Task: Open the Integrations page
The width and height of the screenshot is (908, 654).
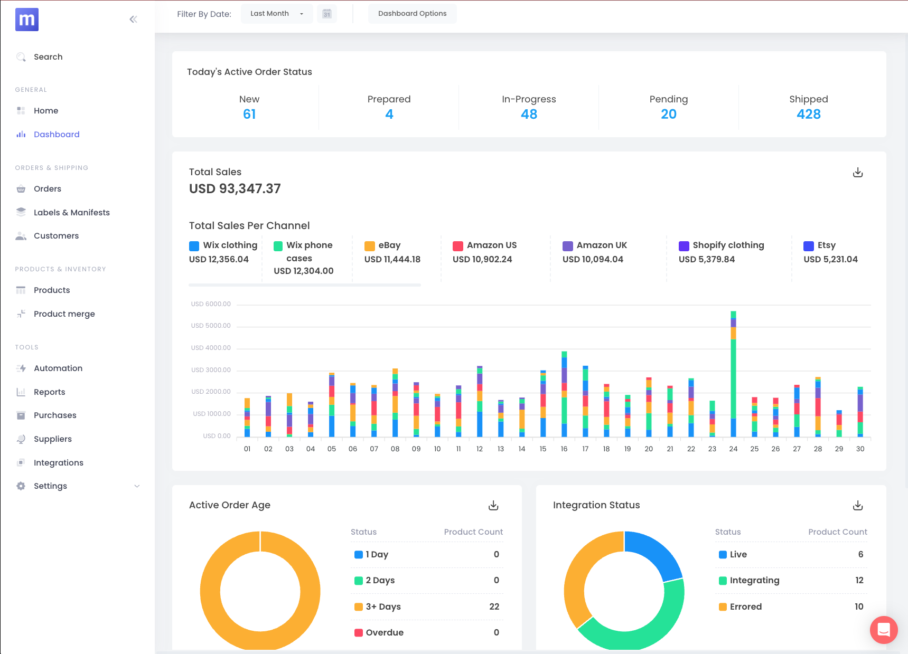Action: pos(58,463)
